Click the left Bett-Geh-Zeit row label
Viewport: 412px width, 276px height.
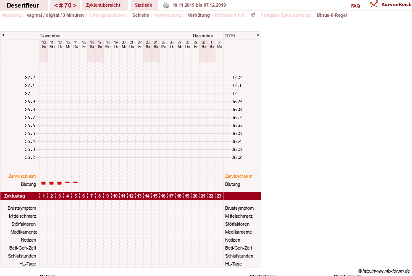click(x=23, y=248)
